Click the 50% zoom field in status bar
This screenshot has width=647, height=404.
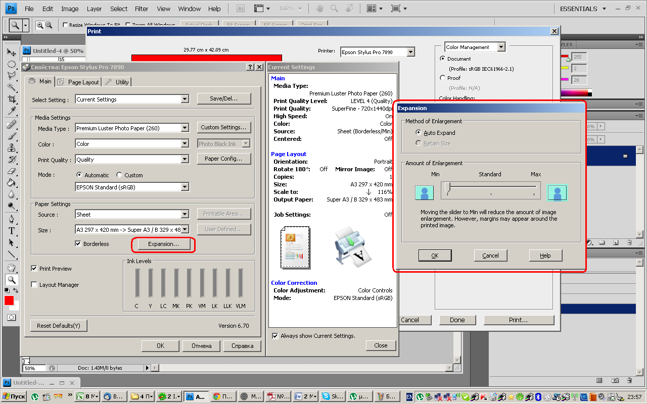pos(34,368)
